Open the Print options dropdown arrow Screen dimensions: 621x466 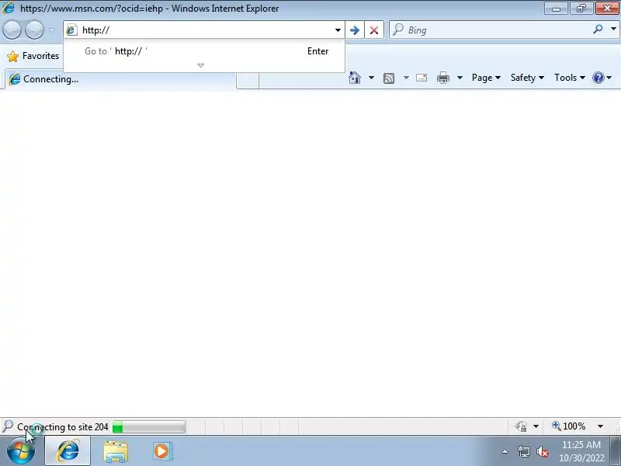[x=460, y=78]
